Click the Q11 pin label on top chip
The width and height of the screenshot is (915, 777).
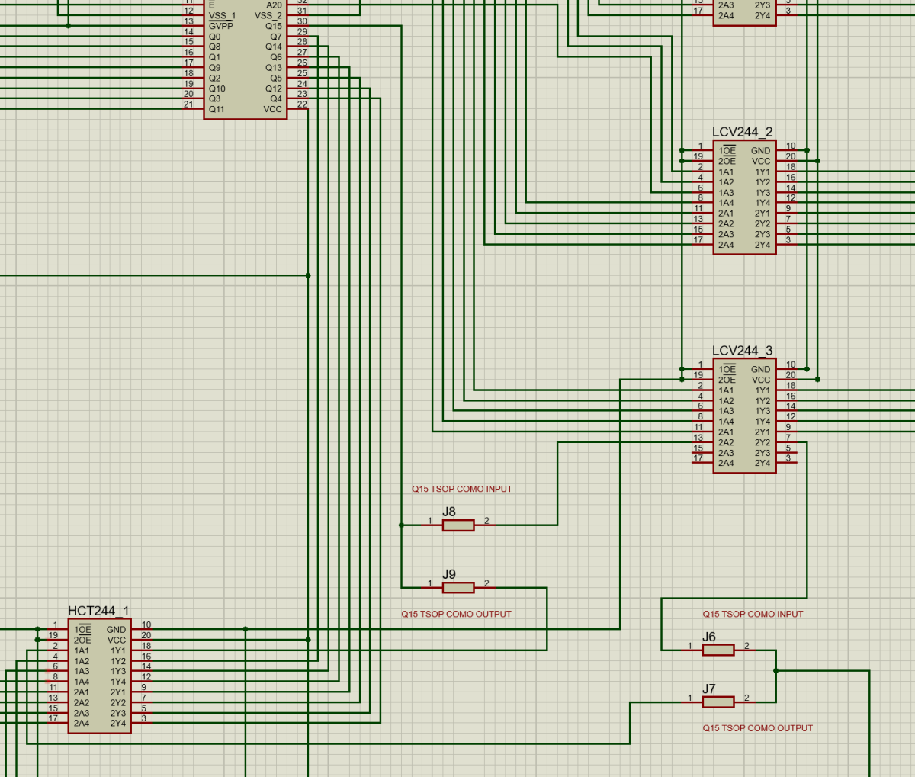217,109
